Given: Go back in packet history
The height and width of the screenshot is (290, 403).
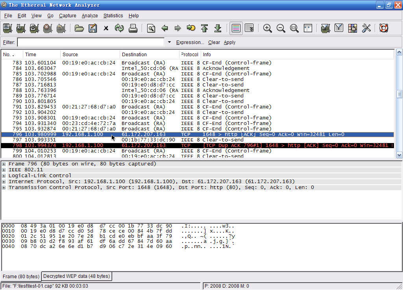Looking at the screenshot, I should pyautogui.click(x=165, y=28).
